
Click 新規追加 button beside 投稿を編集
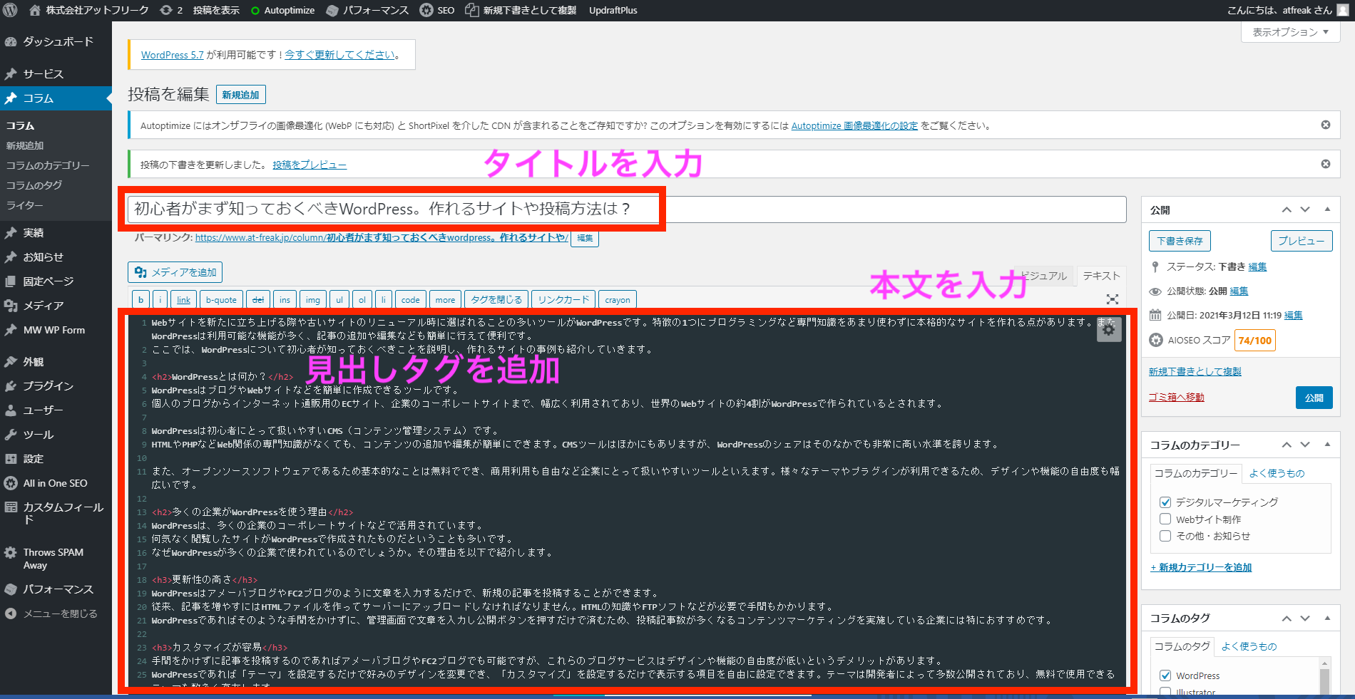[x=240, y=95]
